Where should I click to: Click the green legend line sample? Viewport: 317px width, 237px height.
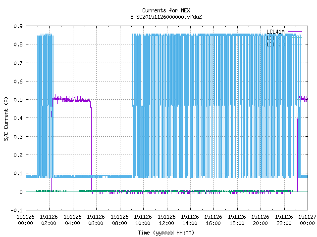click(x=295, y=38)
